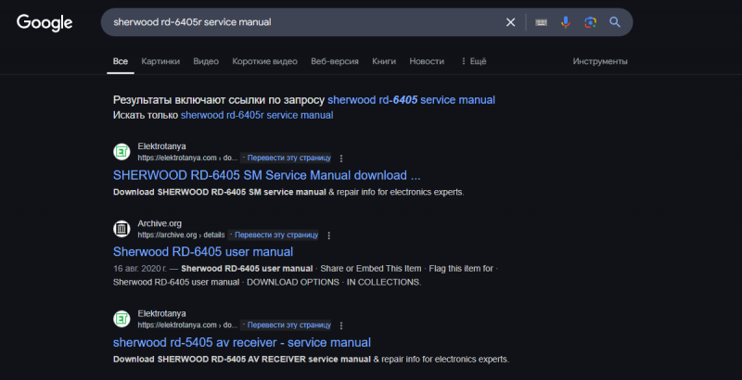This screenshot has width=742, height=380.
Task: Select the Все tab
Action: click(121, 61)
